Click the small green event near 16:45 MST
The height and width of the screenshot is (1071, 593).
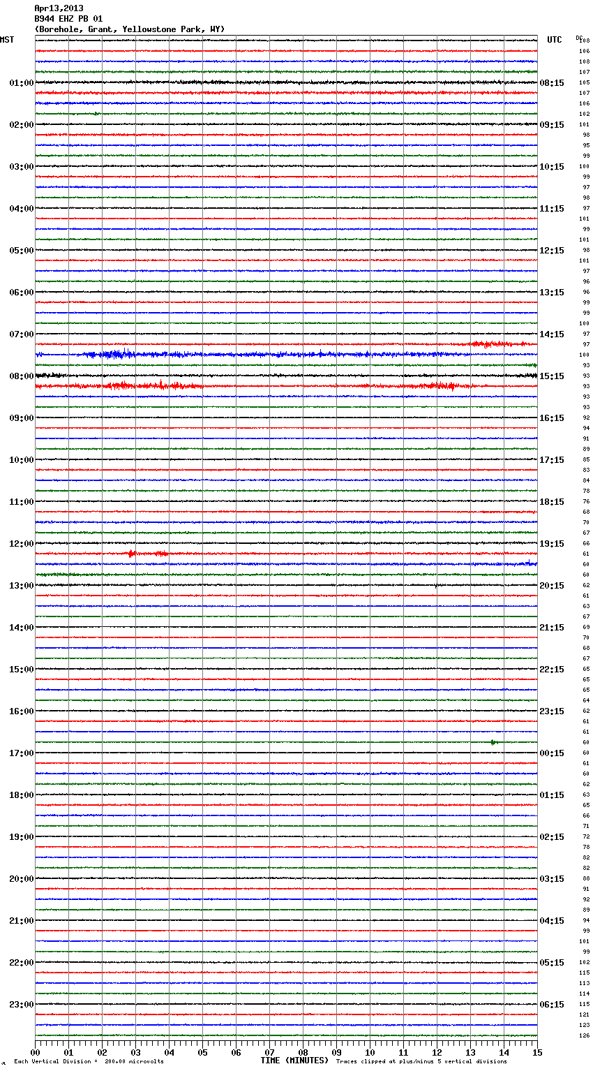click(494, 742)
